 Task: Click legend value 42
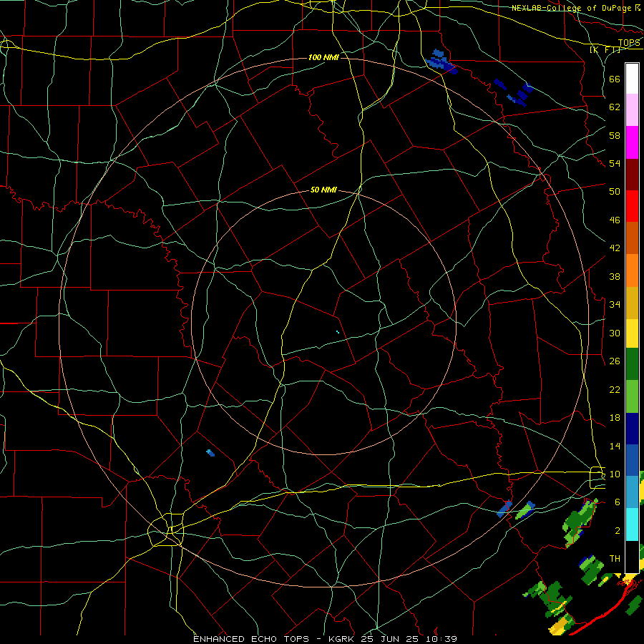(x=615, y=248)
